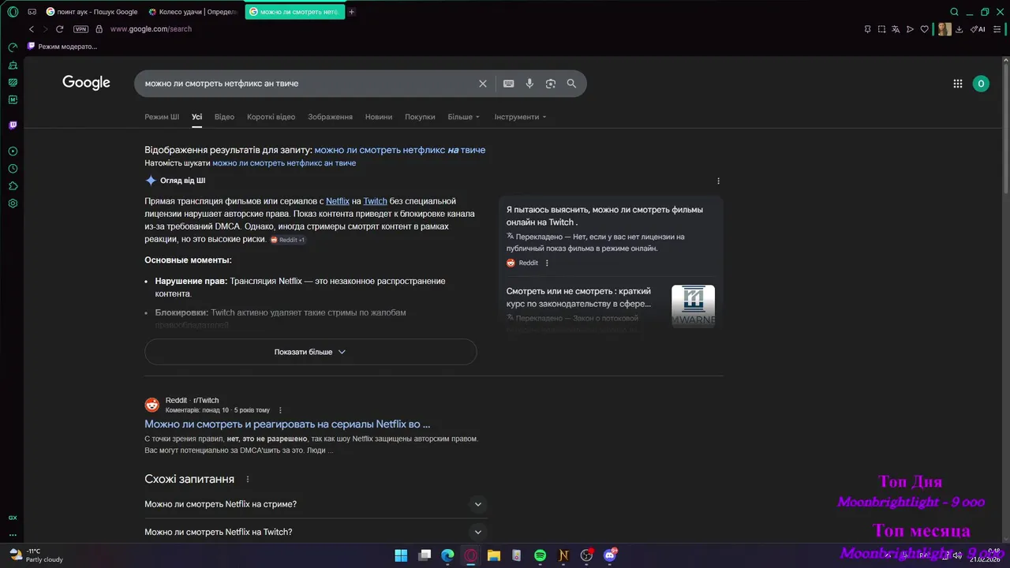Select the 'Відео' results tab
This screenshot has width=1010, height=568.
[224, 117]
